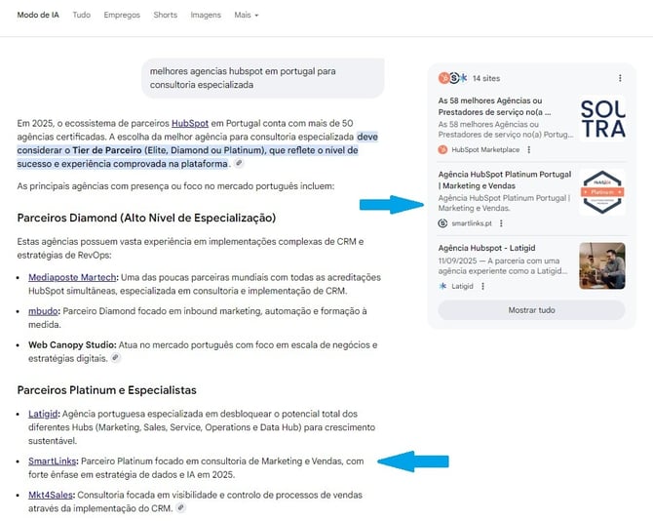
Task: Open the Mkt4Sales link
Action: (51, 495)
